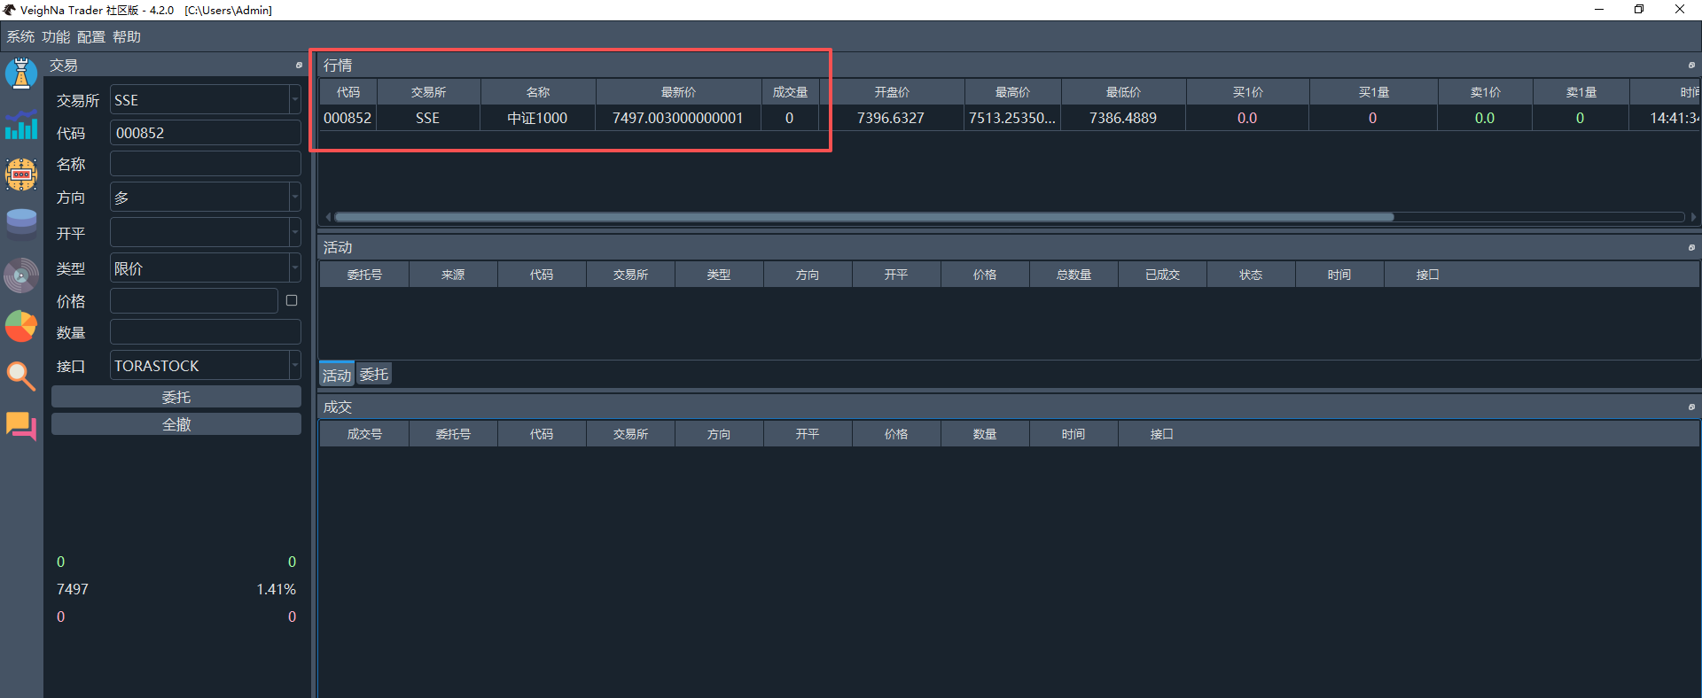Viewport: 1702px width, 698px height.
Task: Float the 行情 panel using its undock icon
Action: click(x=1691, y=66)
